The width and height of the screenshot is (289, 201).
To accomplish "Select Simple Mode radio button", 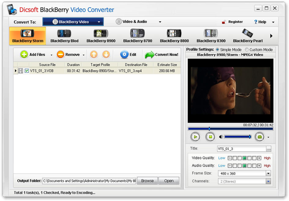I will 217,49.
